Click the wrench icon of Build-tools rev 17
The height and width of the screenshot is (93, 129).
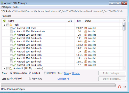point(14,65)
